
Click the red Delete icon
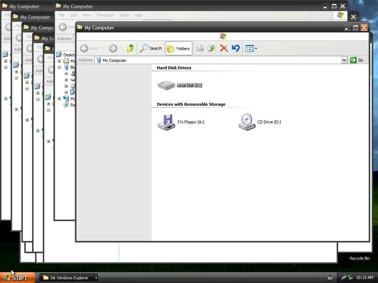click(224, 48)
